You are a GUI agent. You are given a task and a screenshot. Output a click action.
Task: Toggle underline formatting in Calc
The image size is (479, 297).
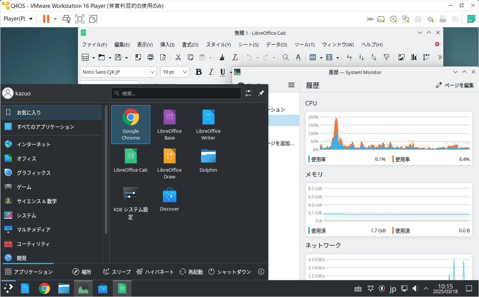click(223, 72)
